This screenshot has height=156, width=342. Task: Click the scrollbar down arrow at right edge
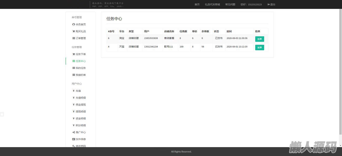tap(340, 145)
